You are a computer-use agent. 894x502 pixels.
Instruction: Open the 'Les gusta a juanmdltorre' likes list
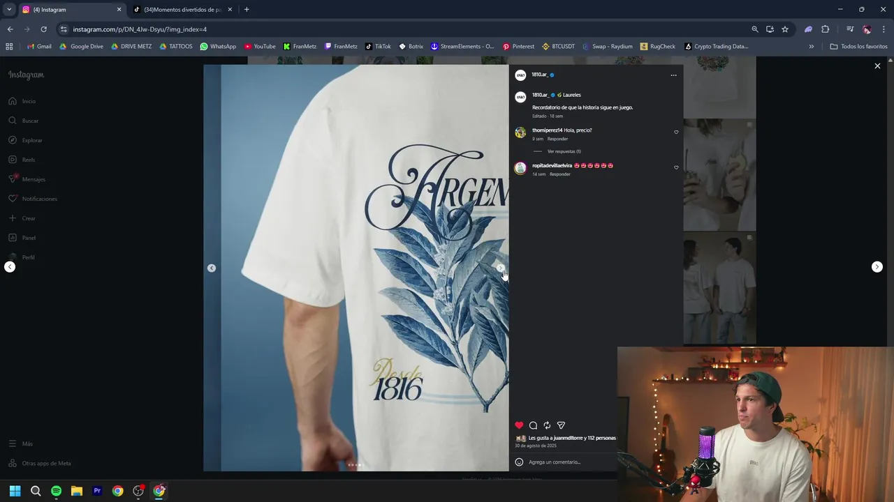[572, 438]
